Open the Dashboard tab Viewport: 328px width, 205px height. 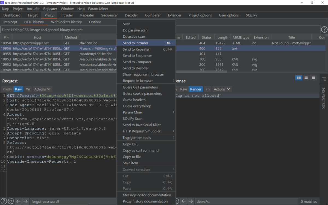[12, 15]
